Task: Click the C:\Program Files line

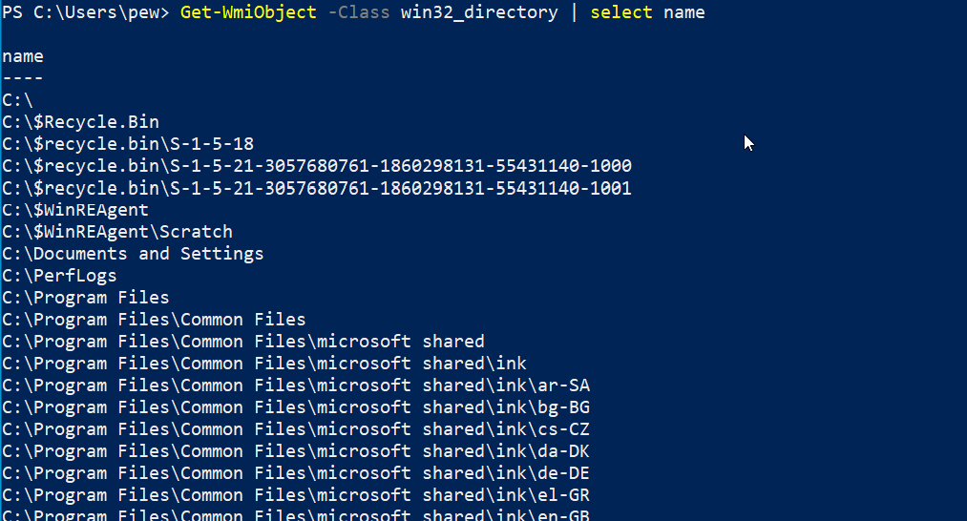Action: [86, 298]
